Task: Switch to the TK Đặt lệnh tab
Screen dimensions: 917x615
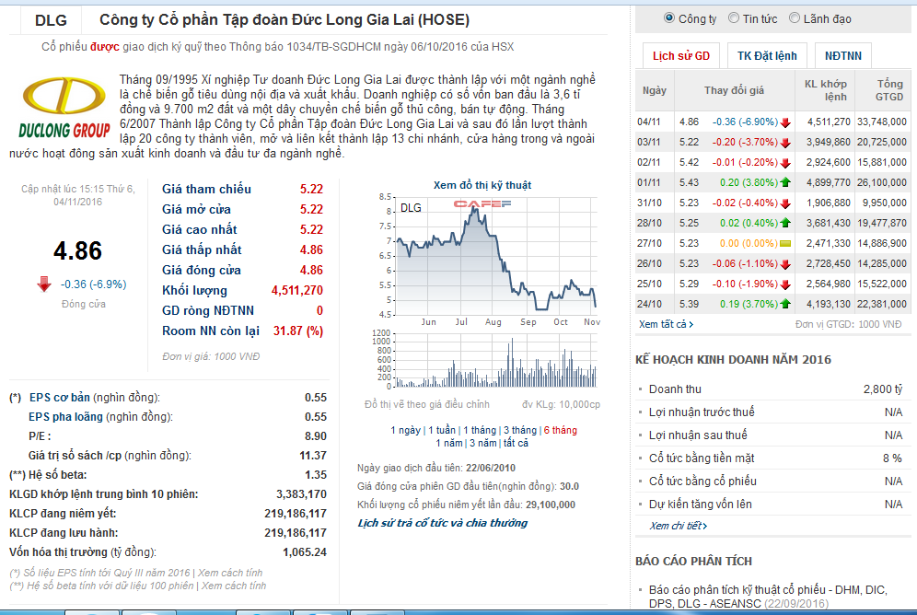Action: point(767,55)
